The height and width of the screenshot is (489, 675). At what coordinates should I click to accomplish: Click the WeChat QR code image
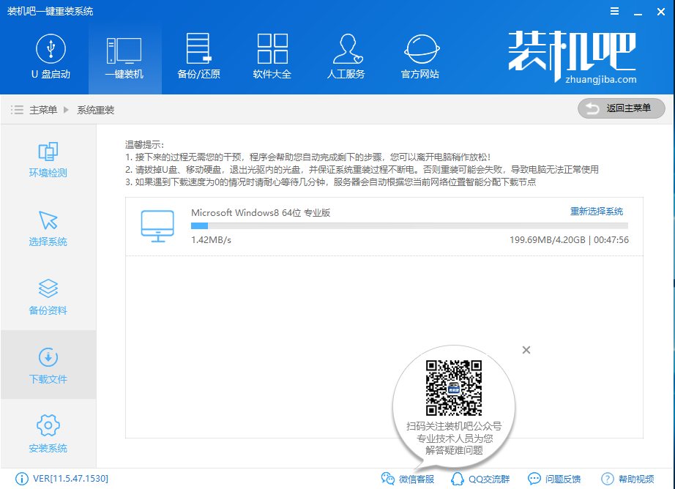pyautogui.click(x=454, y=388)
